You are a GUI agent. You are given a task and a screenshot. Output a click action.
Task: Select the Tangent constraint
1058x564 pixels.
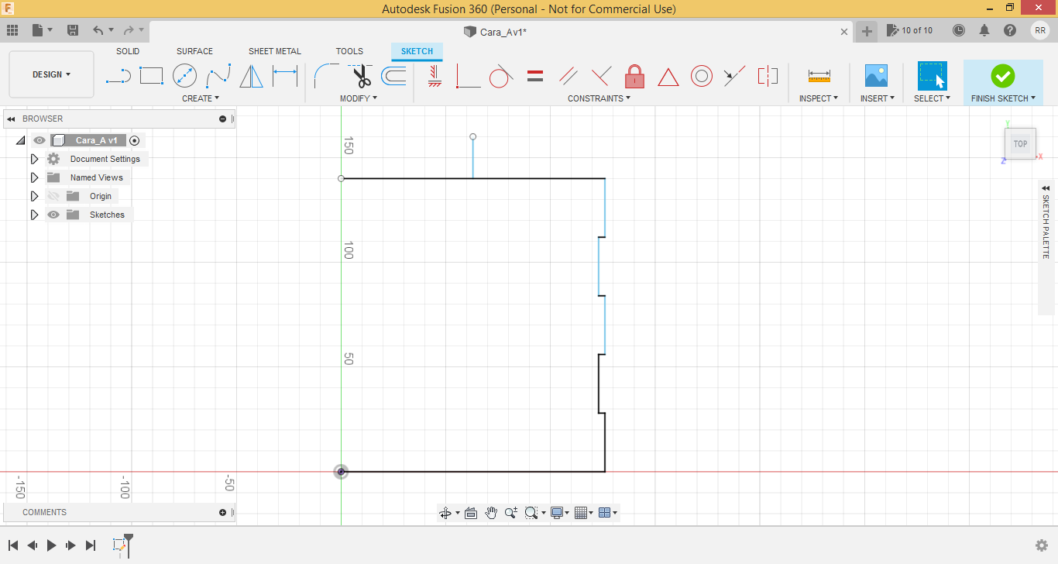(501, 76)
